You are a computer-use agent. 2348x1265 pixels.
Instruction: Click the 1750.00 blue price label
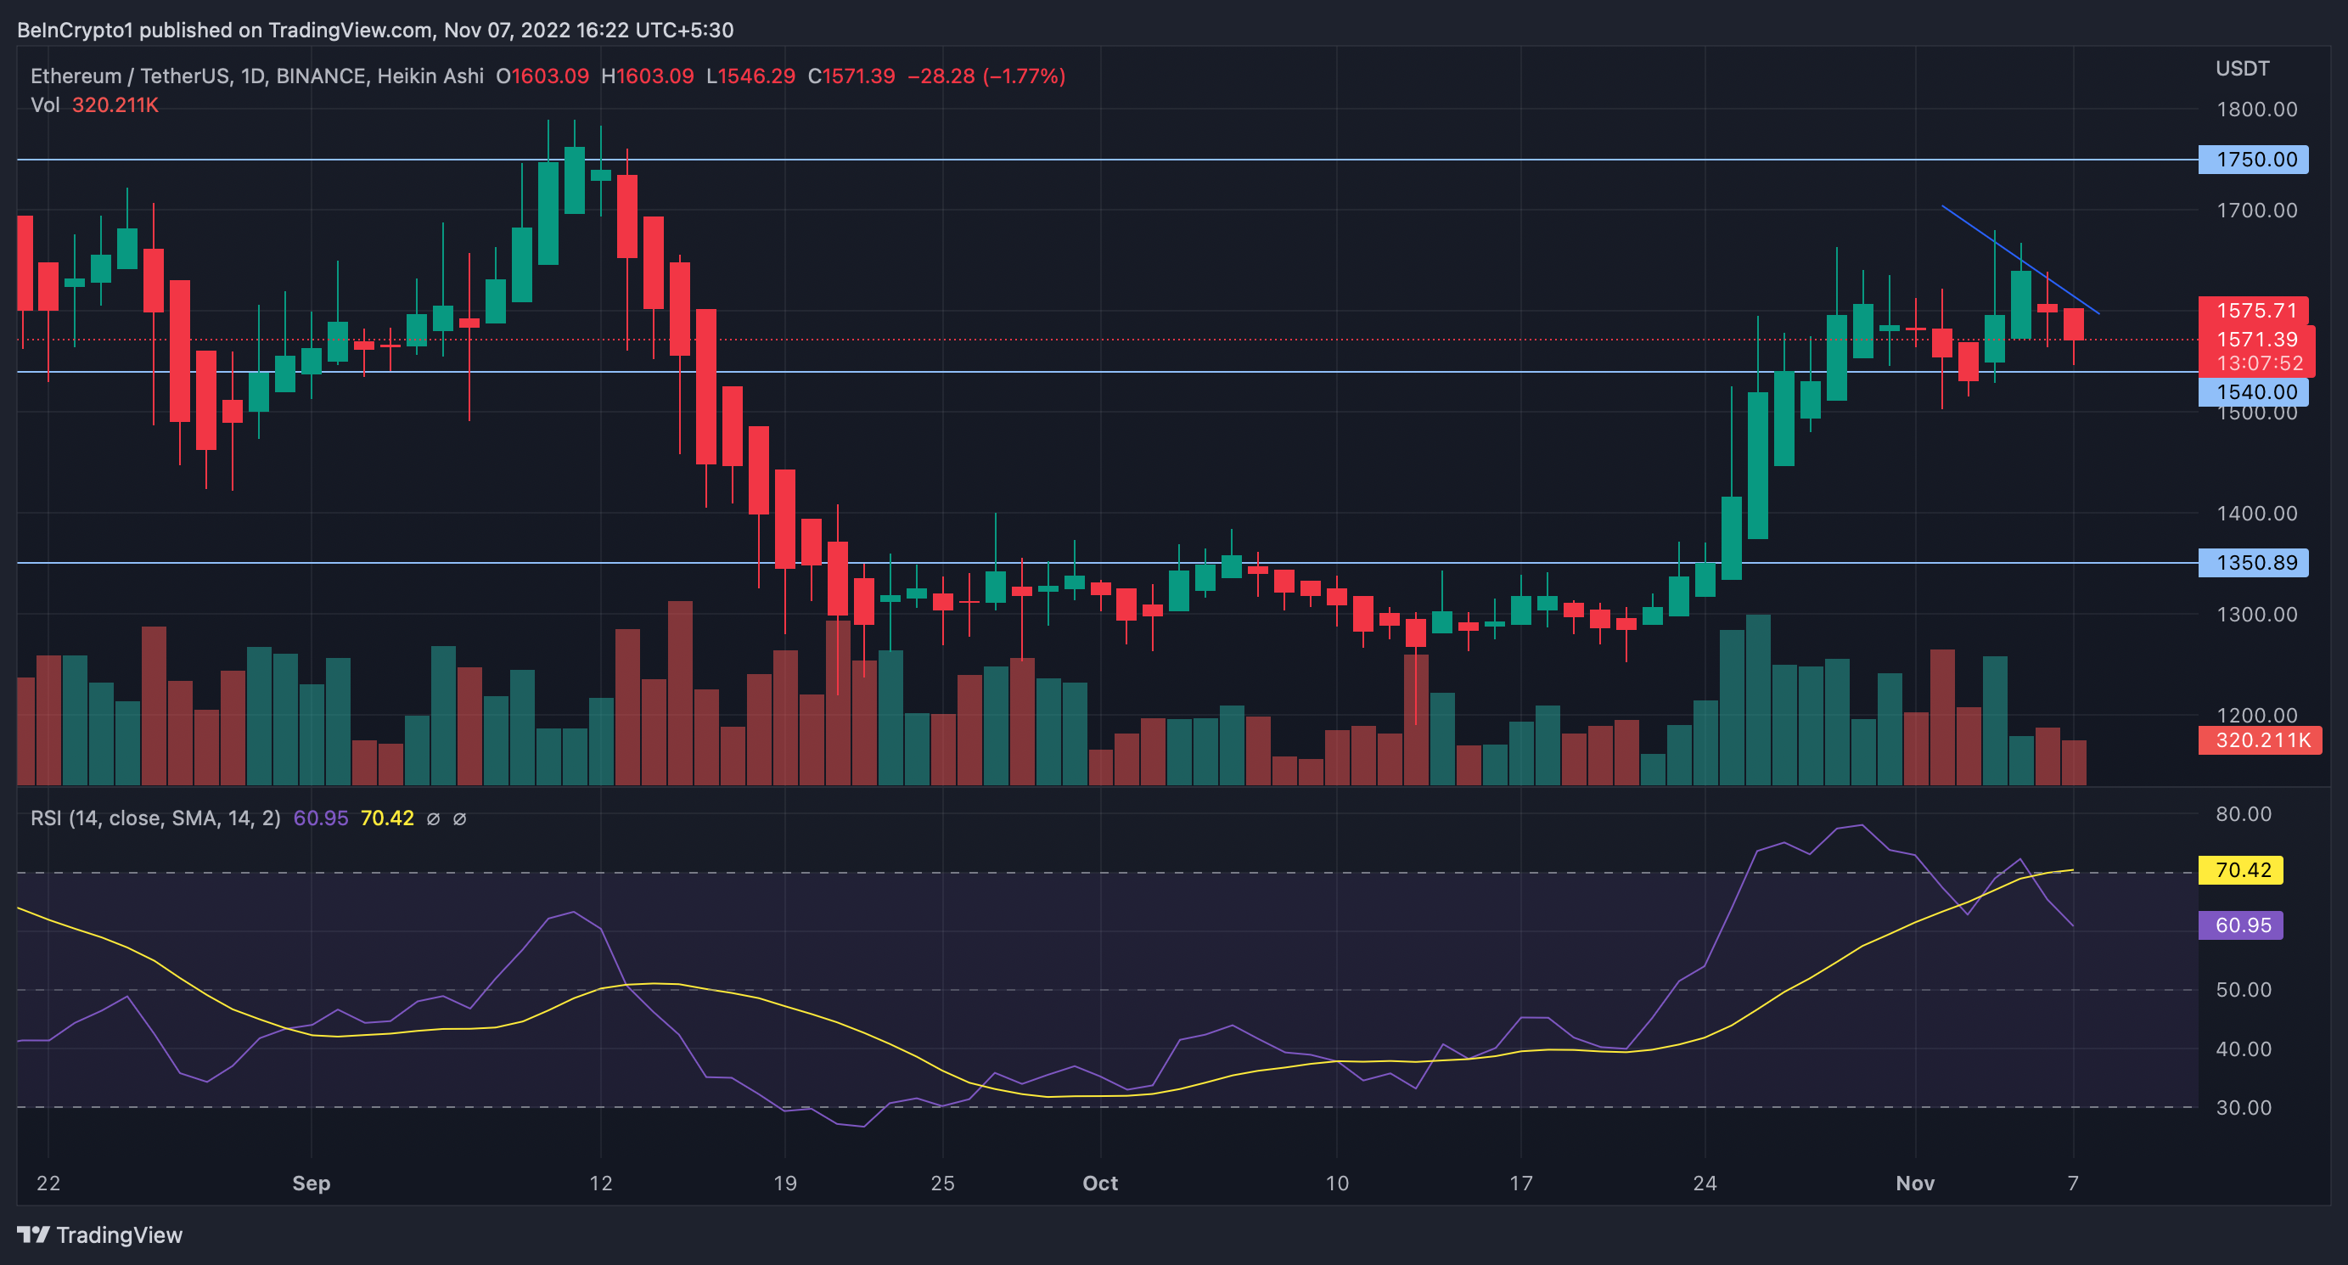click(2252, 160)
